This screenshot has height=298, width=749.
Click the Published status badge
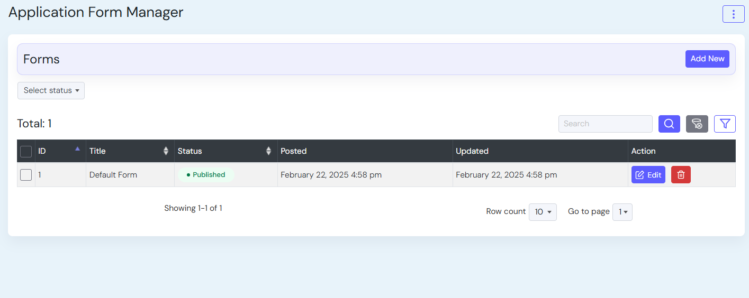206,175
